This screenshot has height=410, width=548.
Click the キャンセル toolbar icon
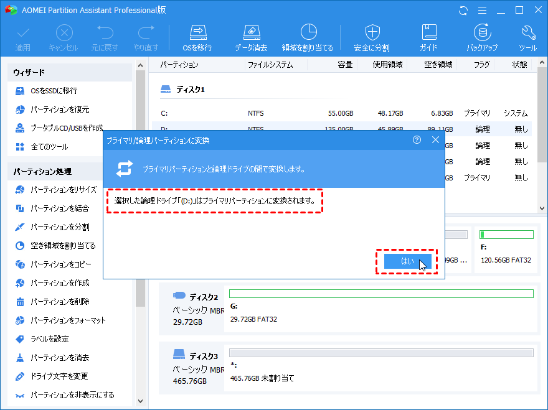click(64, 38)
